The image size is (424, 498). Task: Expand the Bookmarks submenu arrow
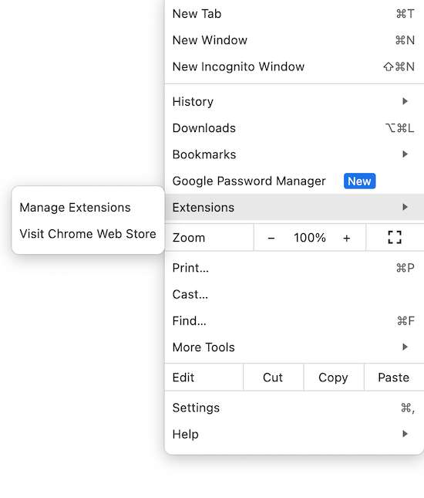[405, 154]
